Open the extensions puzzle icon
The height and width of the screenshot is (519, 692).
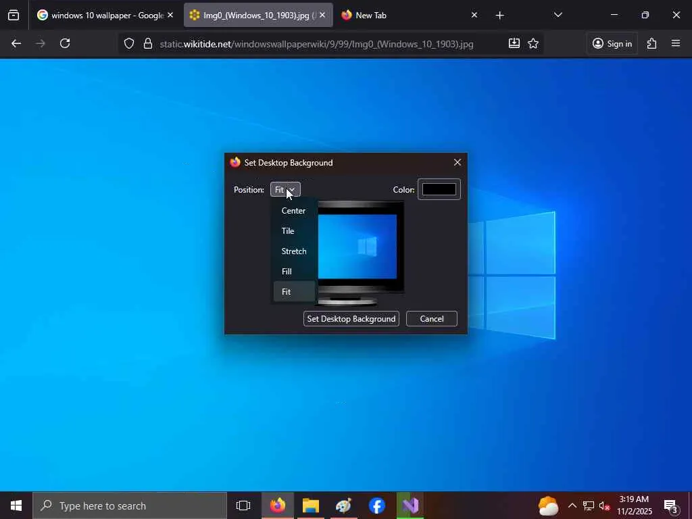[652, 43]
